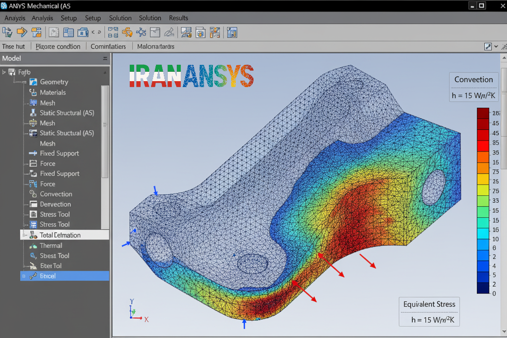Open the Tnse hut tab

pos(13,47)
